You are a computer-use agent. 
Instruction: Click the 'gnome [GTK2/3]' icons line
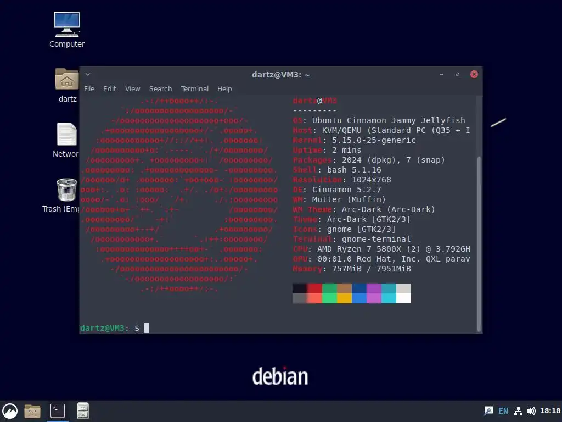(x=361, y=229)
